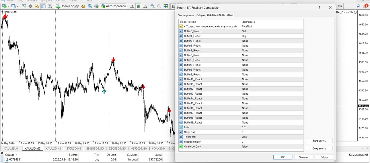Open the chat notifications icon with badge
The image size is (370, 163).
pyautogui.click(x=366, y=6)
